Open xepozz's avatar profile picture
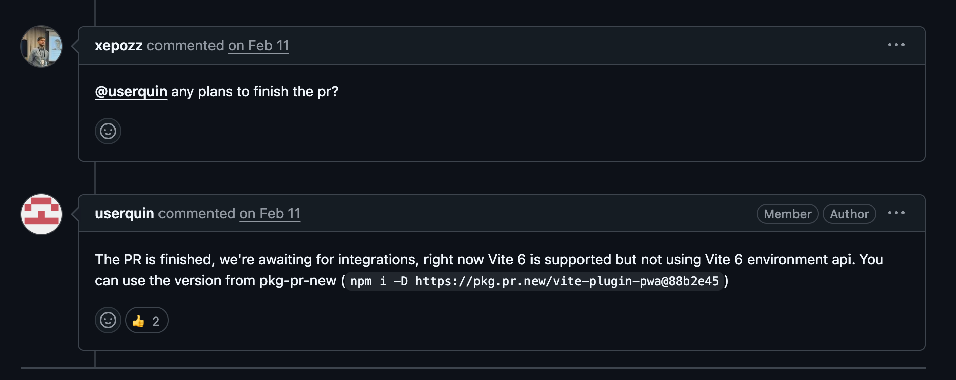Image resolution: width=956 pixels, height=380 pixels. (41, 46)
